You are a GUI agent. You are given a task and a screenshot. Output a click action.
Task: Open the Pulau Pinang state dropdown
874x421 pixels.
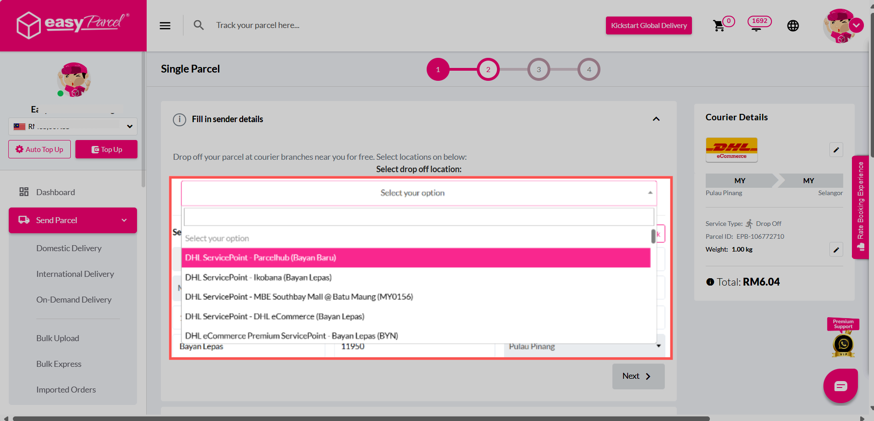click(584, 347)
